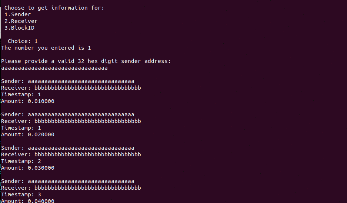Screen dimensions: 347x203
Task: Click the first 'Timestamp: 1' line
Action: pos(21,95)
